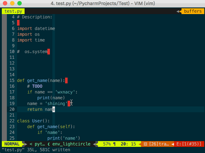Click the paragraph symbol in status line

click(114, 144)
